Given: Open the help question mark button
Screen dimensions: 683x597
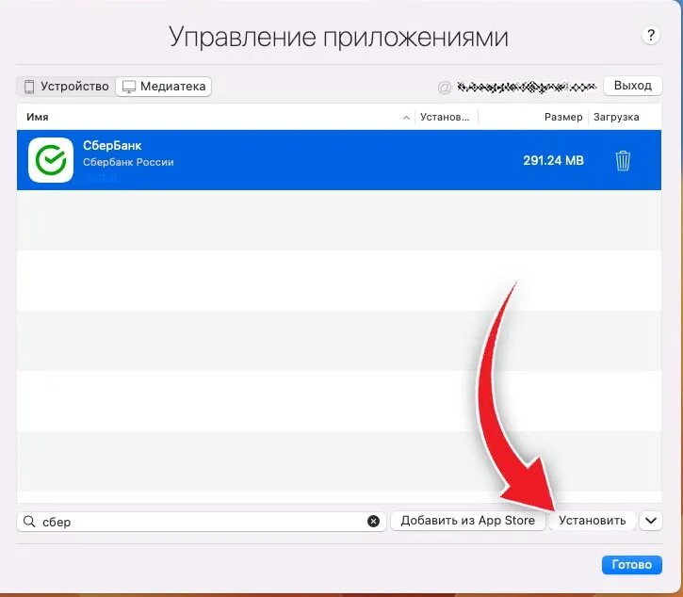Looking at the screenshot, I should point(650,35).
